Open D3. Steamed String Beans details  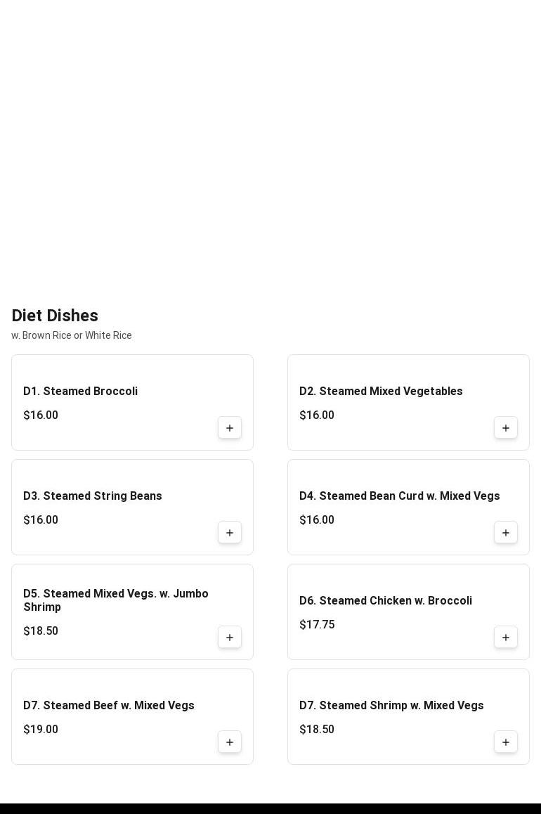[x=93, y=496]
